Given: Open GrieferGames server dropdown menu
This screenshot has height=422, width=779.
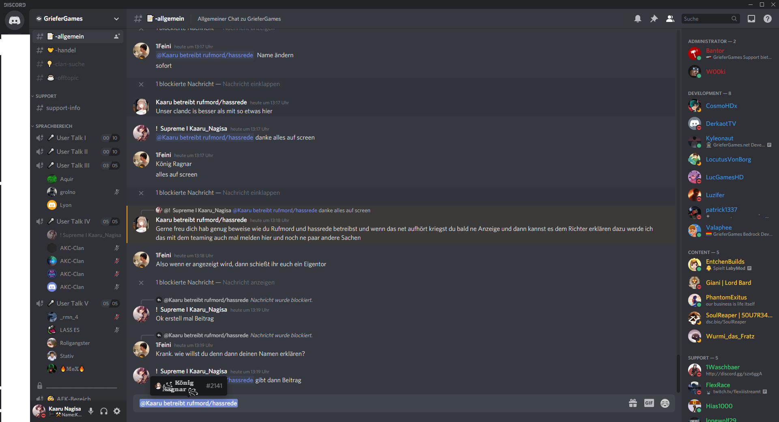Looking at the screenshot, I should coord(78,19).
